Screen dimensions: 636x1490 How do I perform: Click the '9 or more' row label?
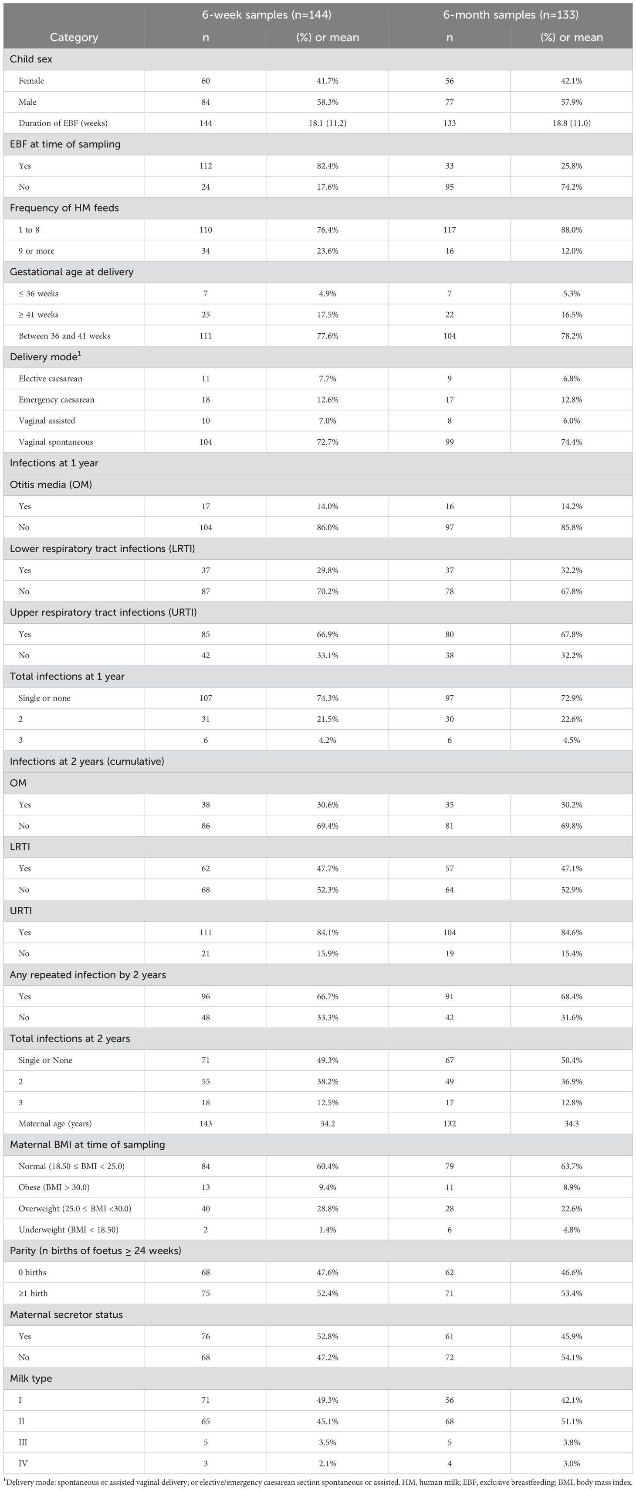click(37, 251)
